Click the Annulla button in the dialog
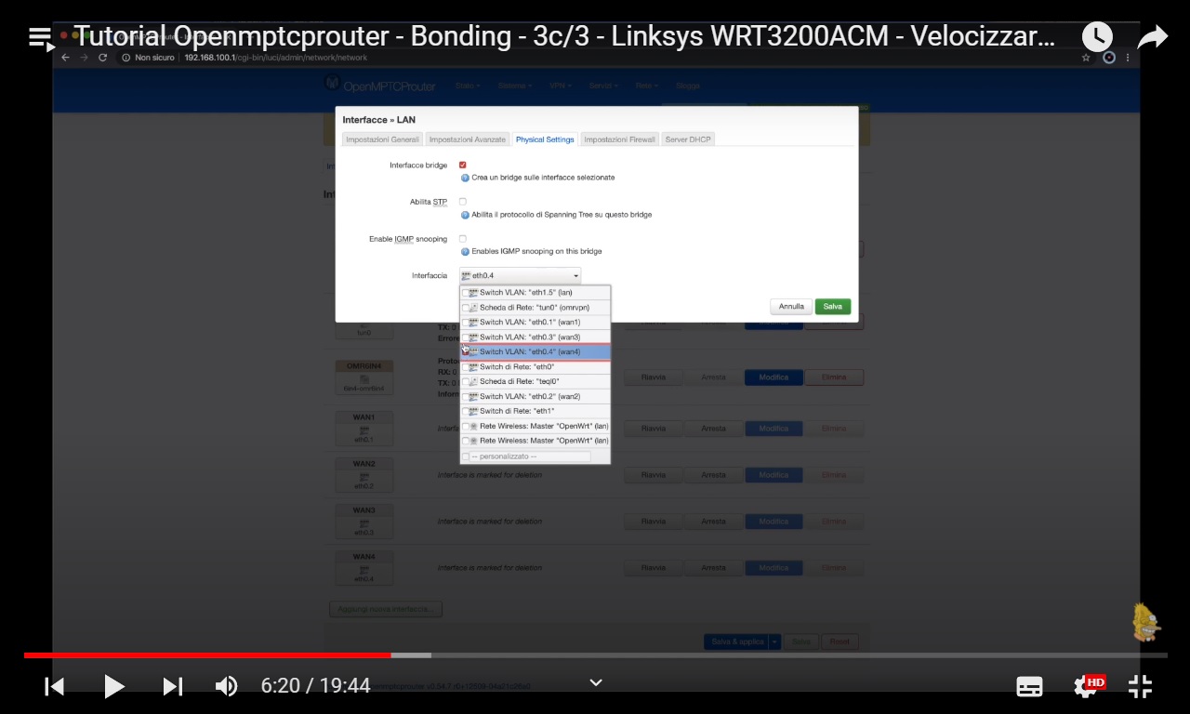Image resolution: width=1190 pixels, height=714 pixels. click(x=790, y=306)
